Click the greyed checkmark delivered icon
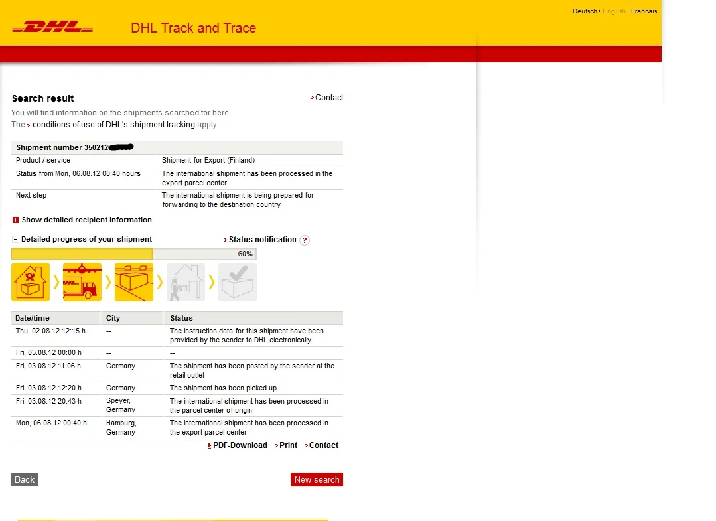Screen dimensions: 716x521 pos(238,282)
